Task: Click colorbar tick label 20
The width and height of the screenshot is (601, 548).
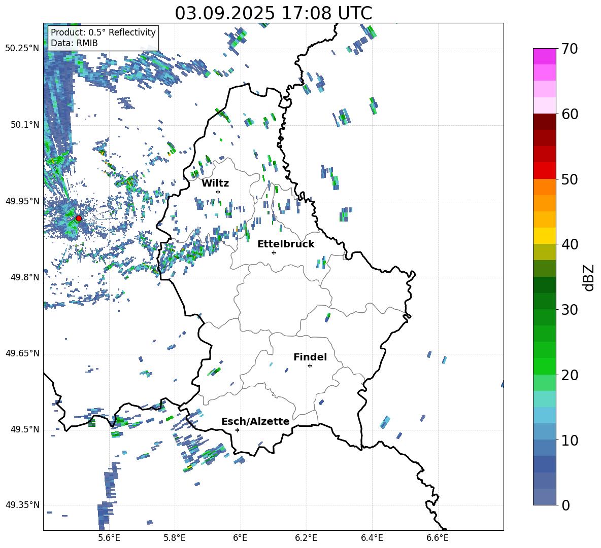Action: [569, 375]
